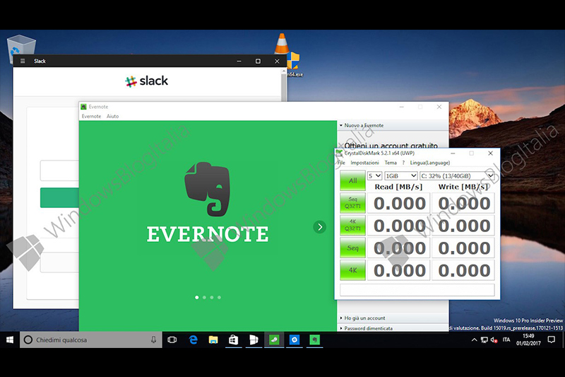Open File Explorer from the taskbar
The height and width of the screenshot is (377, 565).
(213, 340)
